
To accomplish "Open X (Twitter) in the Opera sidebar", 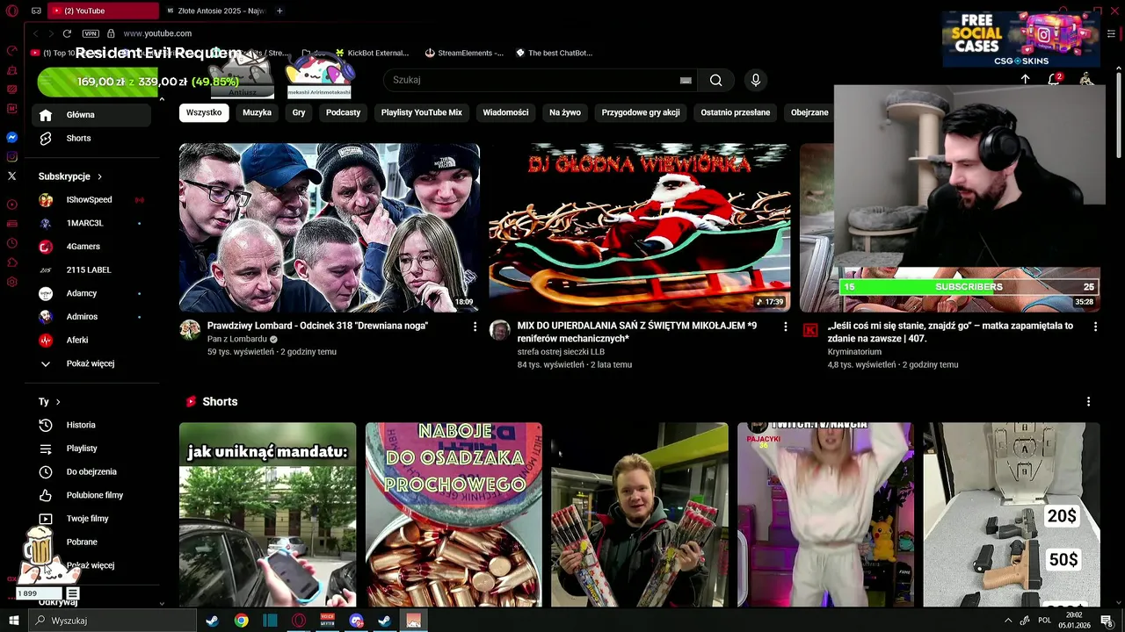I will tap(11, 176).
